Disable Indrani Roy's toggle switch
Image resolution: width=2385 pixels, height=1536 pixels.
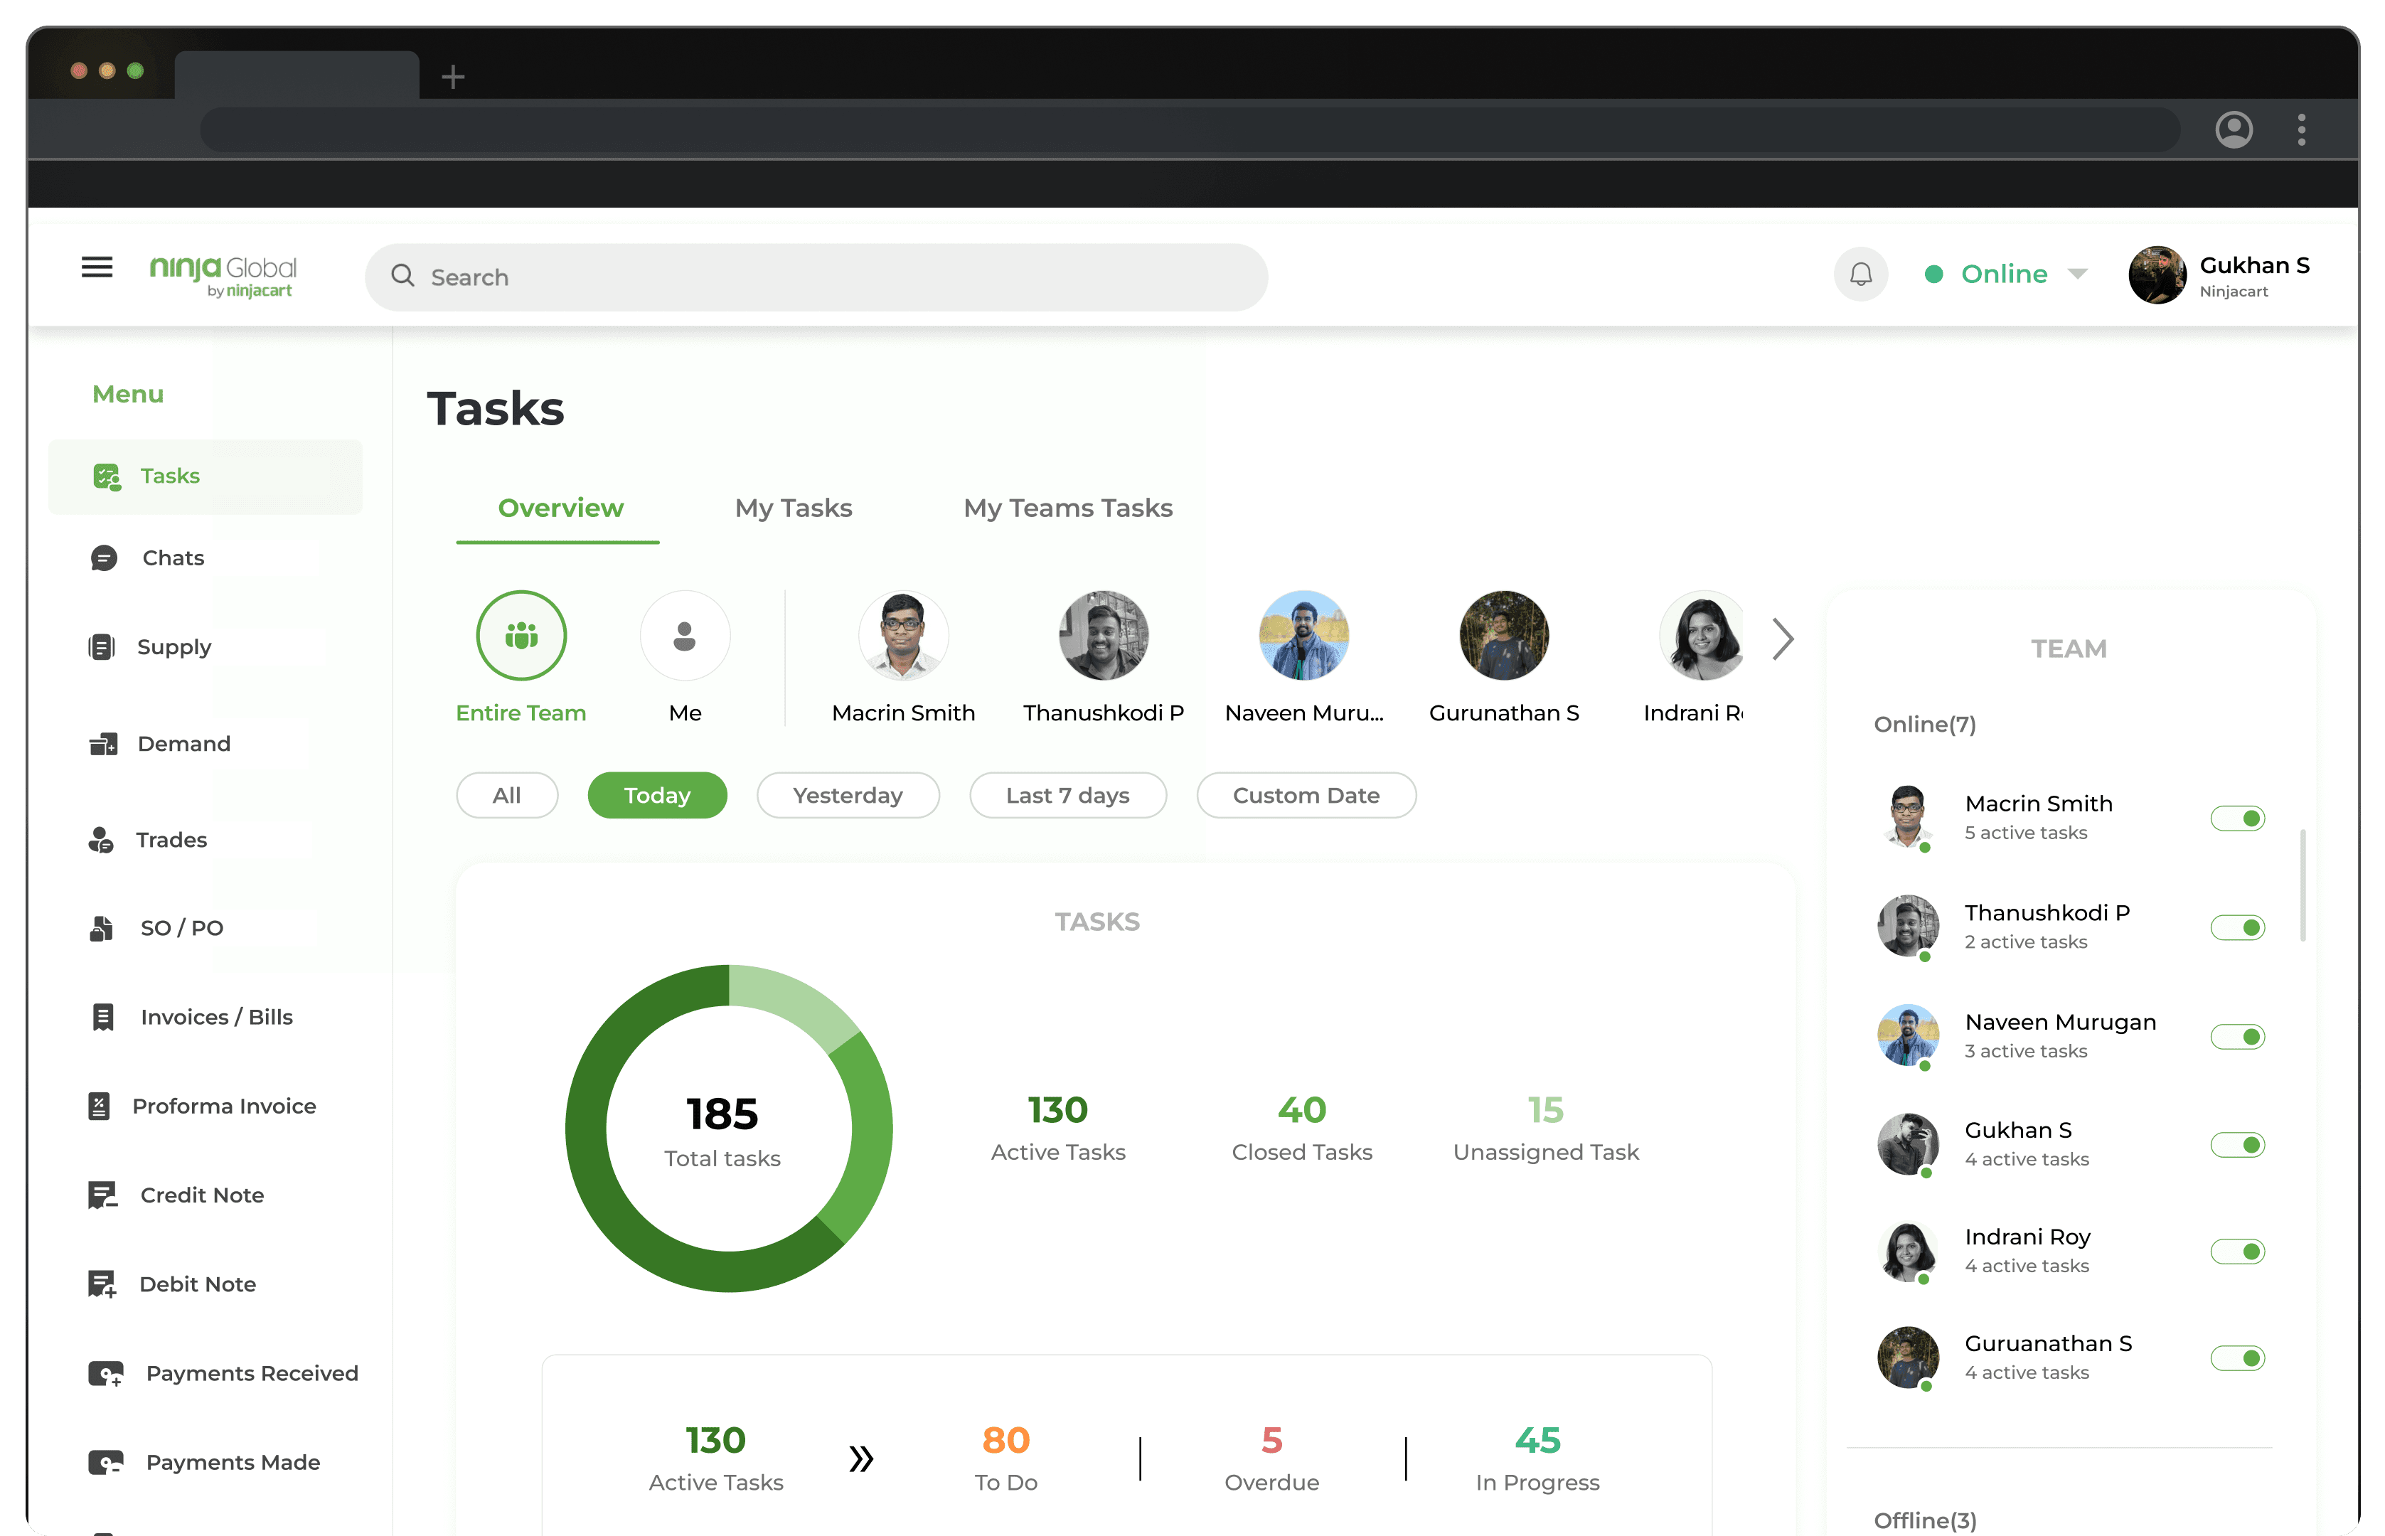(x=2237, y=1252)
